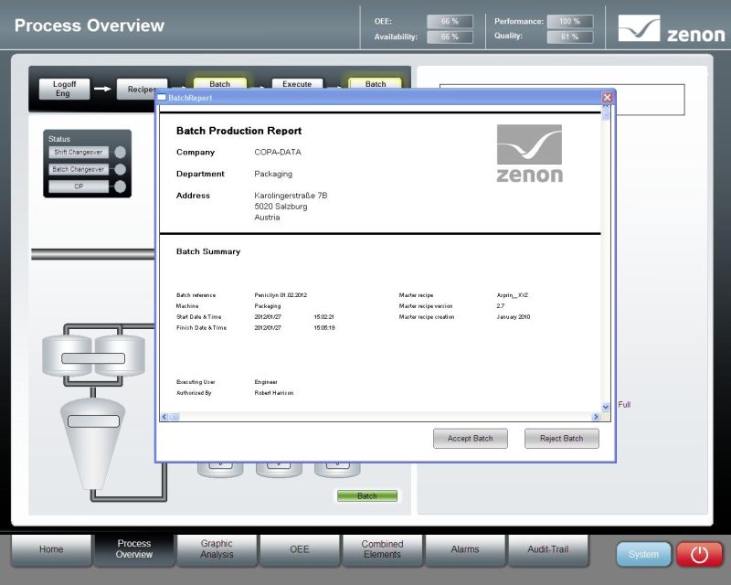This screenshot has width=731, height=585.
Task: Open the Graphic Analysis tab
Action: (217, 549)
